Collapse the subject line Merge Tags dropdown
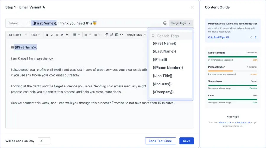 [181, 23]
